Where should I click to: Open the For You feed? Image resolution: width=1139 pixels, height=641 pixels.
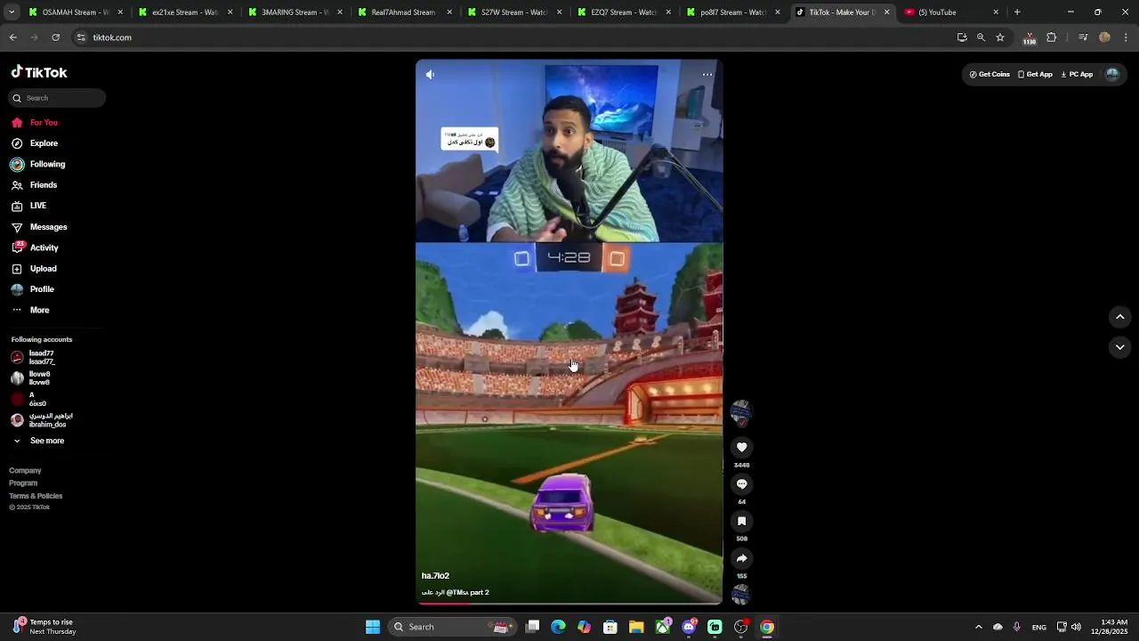(x=35, y=123)
